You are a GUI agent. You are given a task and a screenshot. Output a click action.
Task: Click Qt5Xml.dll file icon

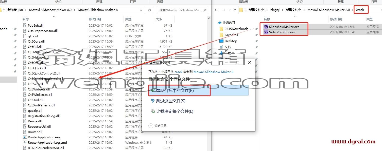pyautogui.click(x=25, y=100)
